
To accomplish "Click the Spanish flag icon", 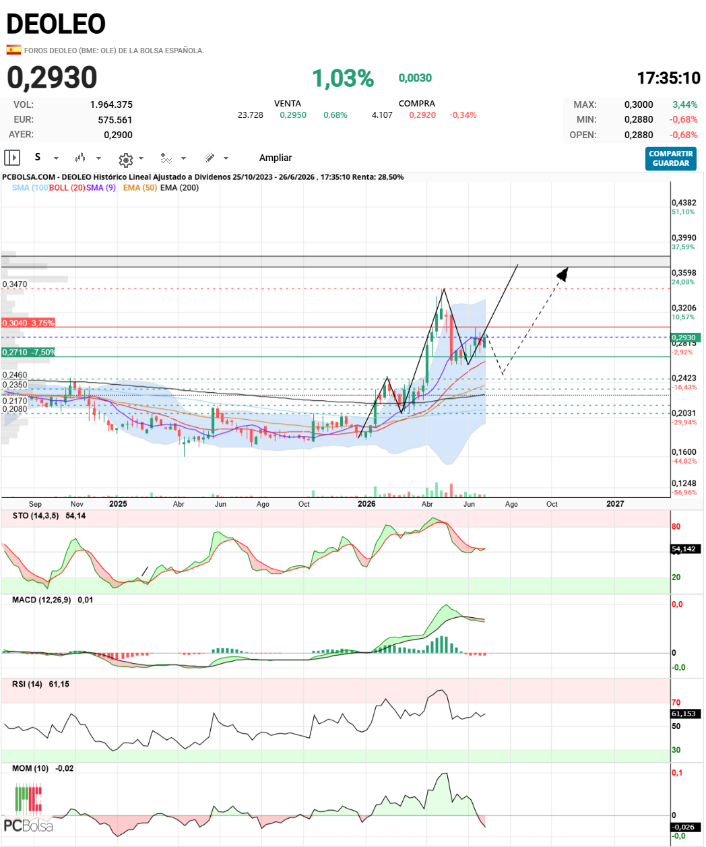I will (13, 50).
